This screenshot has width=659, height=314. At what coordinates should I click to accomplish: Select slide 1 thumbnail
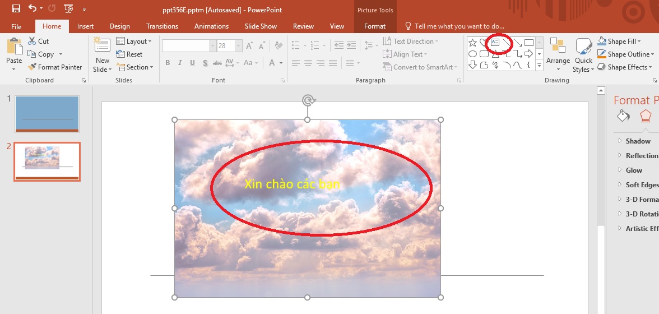pyautogui.click(x=47, y=114)
